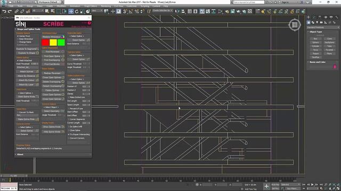Activate the Select and Link tool
341x191 pixels.
(17, 11)
